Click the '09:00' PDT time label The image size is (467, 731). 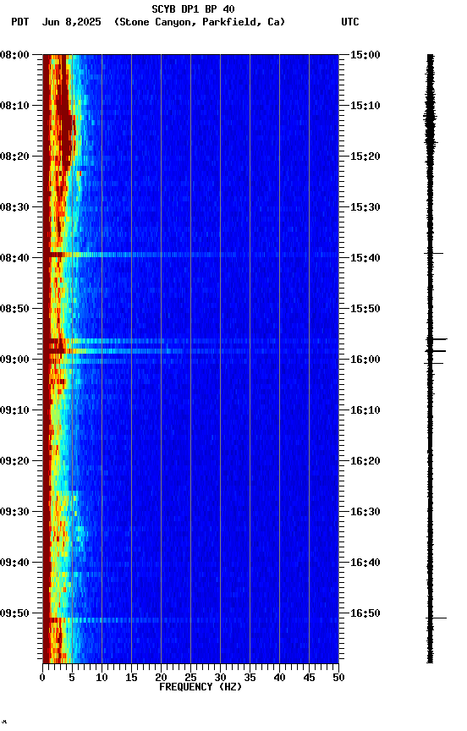click(14, 360)
